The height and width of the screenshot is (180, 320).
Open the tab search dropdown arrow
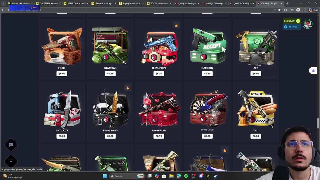(x=3, y=3)
